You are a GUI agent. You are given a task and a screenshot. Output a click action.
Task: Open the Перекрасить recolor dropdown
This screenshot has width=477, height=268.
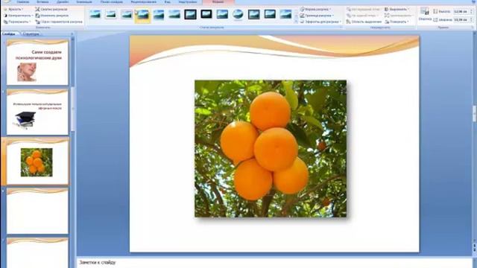tap(17, 22)
